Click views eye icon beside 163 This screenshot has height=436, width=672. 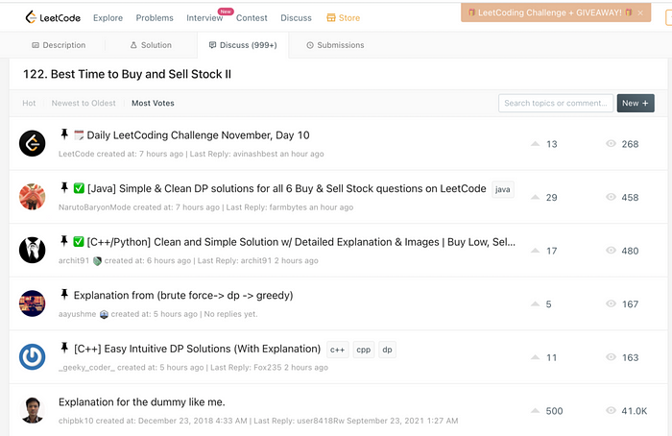point(611,357)
